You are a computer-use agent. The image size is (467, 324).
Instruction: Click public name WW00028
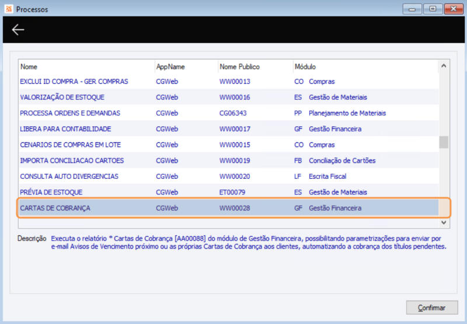pos(235,208)
